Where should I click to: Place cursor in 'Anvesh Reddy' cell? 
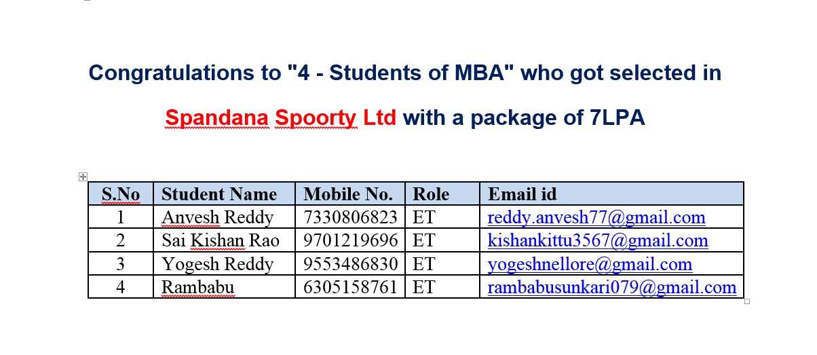[217, 217]
